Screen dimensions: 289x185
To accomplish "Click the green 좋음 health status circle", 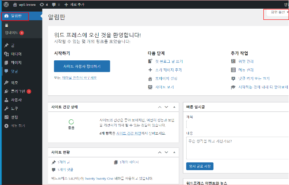I will [x=71, y=122].
